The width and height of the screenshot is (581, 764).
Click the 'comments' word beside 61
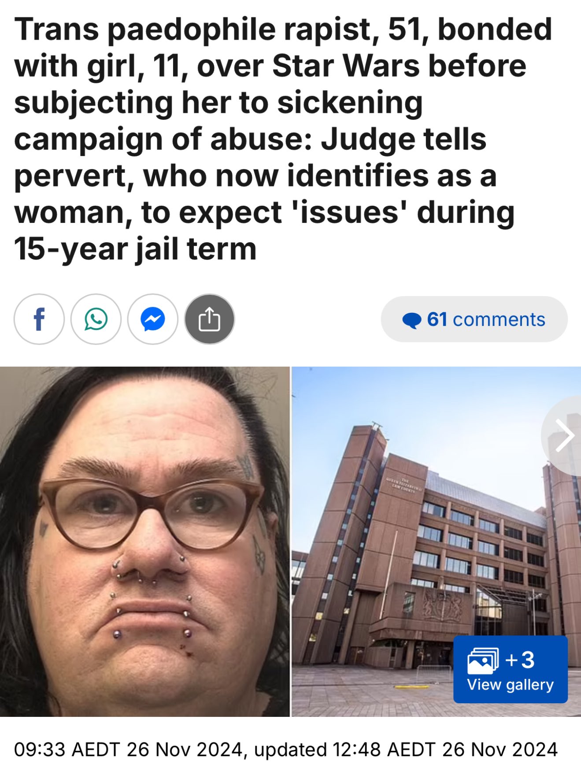(x=499, y=319)
